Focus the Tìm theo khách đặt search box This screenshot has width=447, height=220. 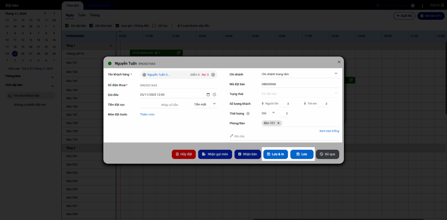pos(30,96)
